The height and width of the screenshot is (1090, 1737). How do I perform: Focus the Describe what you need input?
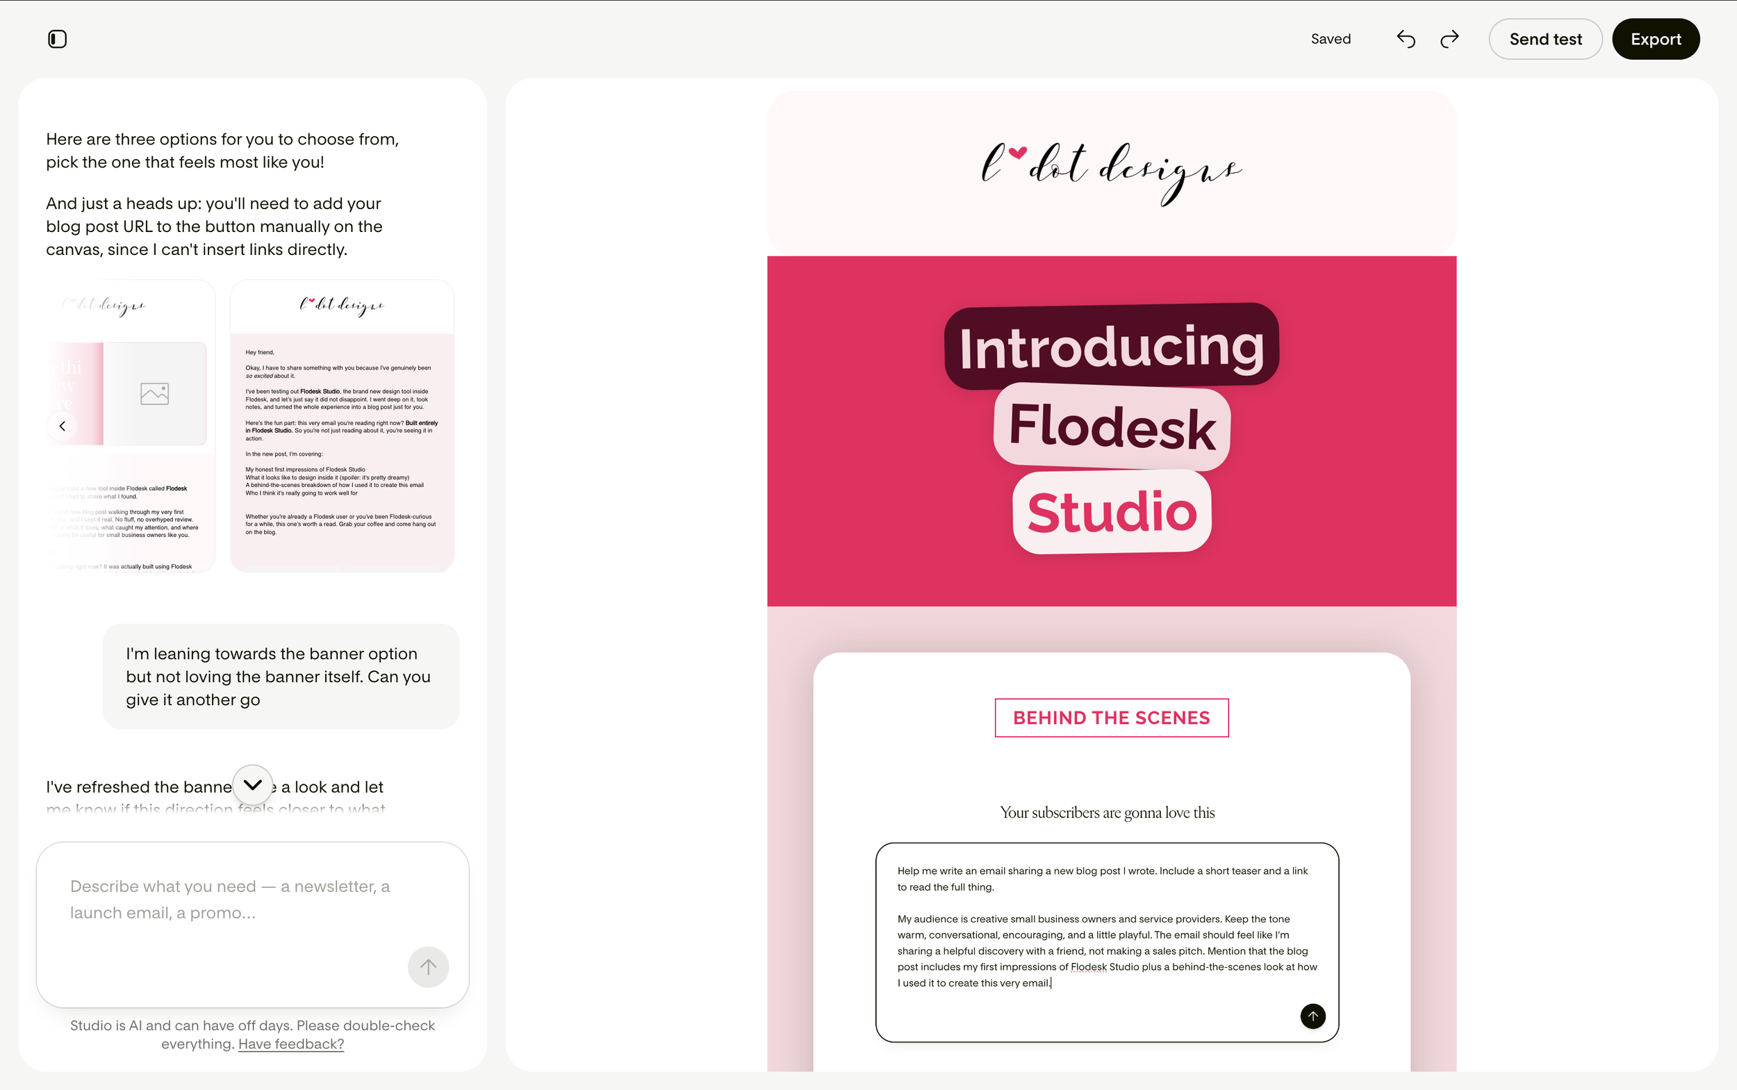pos(252,924)
